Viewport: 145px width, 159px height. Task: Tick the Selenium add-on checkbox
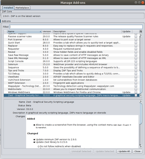point(136,64)
